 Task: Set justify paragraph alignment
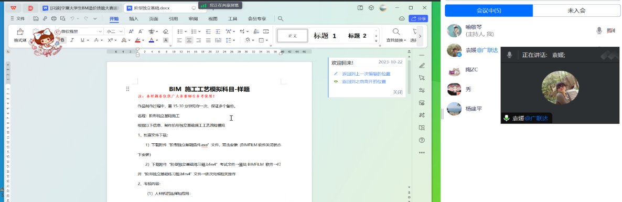click(x=208, y=40)
